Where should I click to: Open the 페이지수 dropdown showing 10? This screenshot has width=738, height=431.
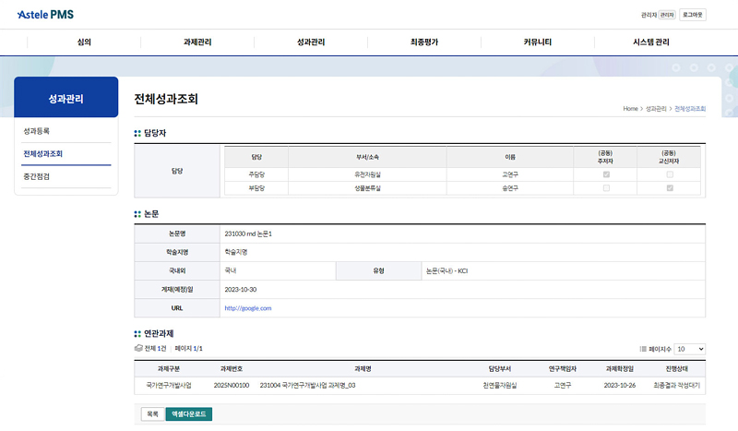click(689, 349)
